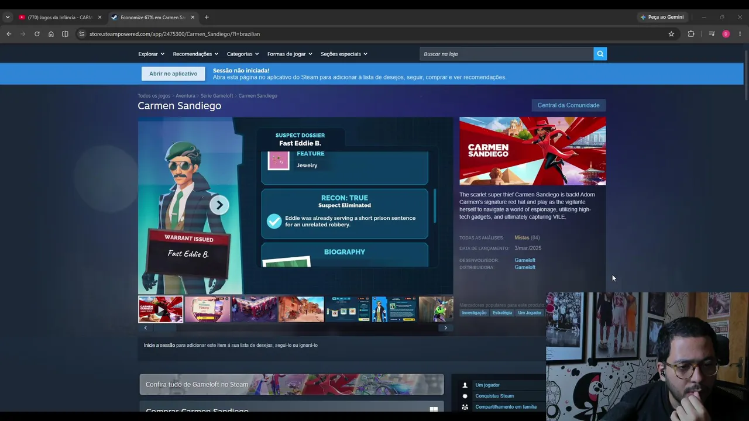Close the YouTube Jogos da Infância tab
Image resolution: width=749 pixels, height=421 pixels.
click(x=99, y=17)
